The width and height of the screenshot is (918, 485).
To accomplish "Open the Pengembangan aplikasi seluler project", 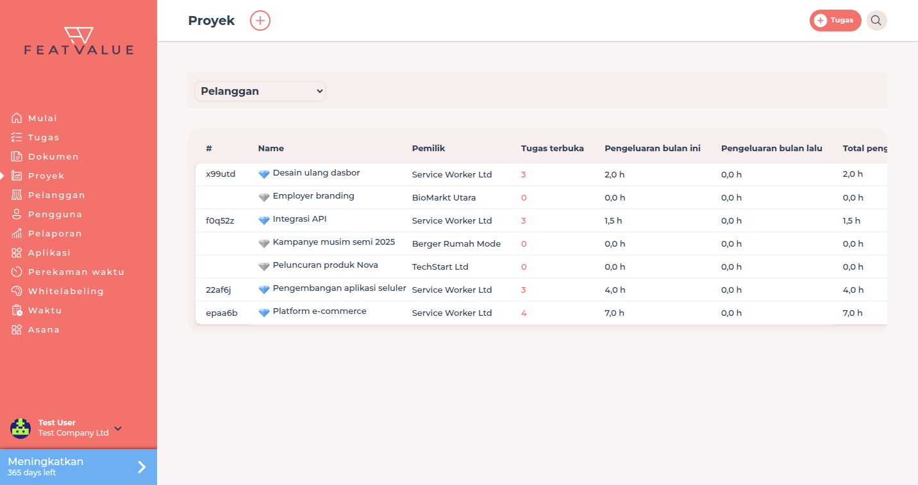I will click(x=339, y=288).
